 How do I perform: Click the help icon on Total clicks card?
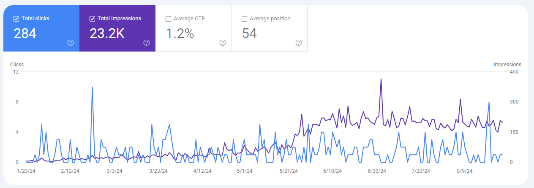click(71, 43)
